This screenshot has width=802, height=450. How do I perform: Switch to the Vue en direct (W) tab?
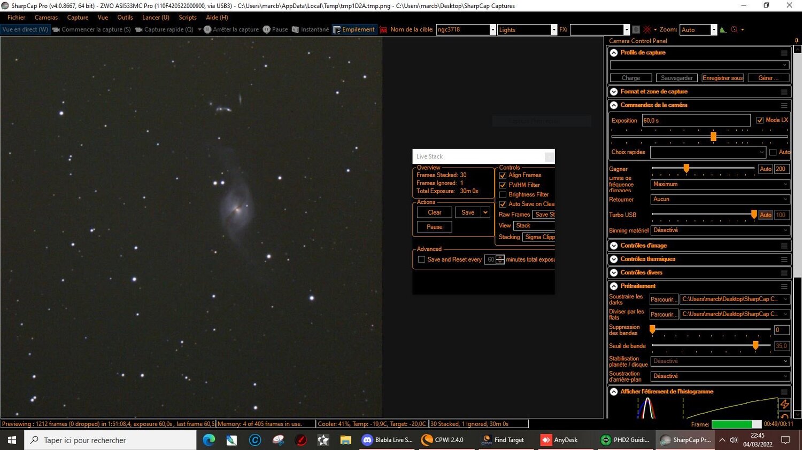25,29
